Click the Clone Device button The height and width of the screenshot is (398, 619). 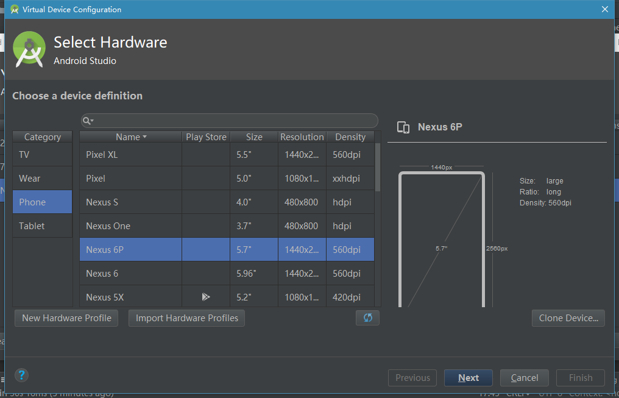point(568,318)
